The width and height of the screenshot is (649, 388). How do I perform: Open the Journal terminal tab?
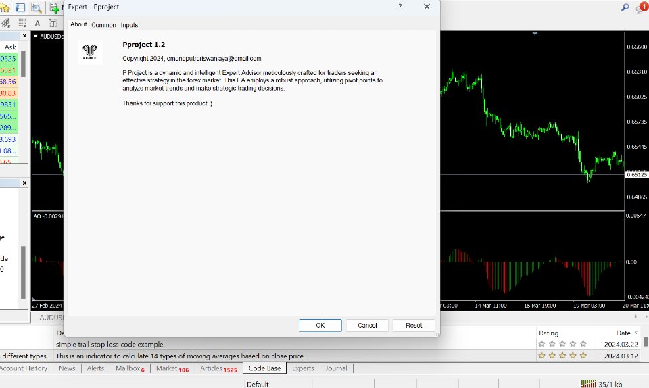(336, 368)
